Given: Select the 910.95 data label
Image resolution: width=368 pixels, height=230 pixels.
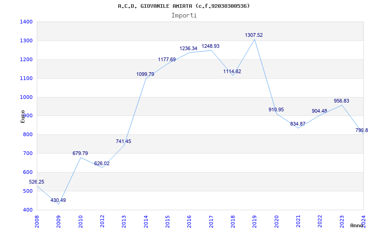Looking at the screenshot, I should 276,109.
